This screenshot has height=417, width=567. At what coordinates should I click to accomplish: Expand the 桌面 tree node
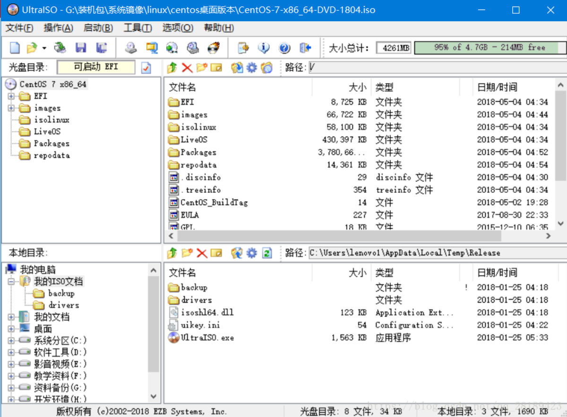[11, 329]
